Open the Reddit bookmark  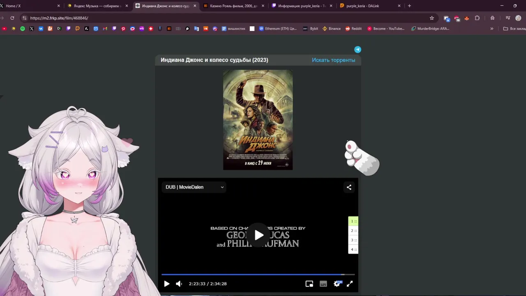(353, 29)
